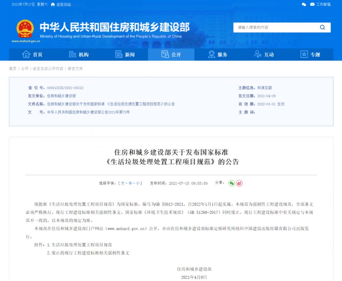Share the announcement via Weibo icon

(x=239, y=183)
